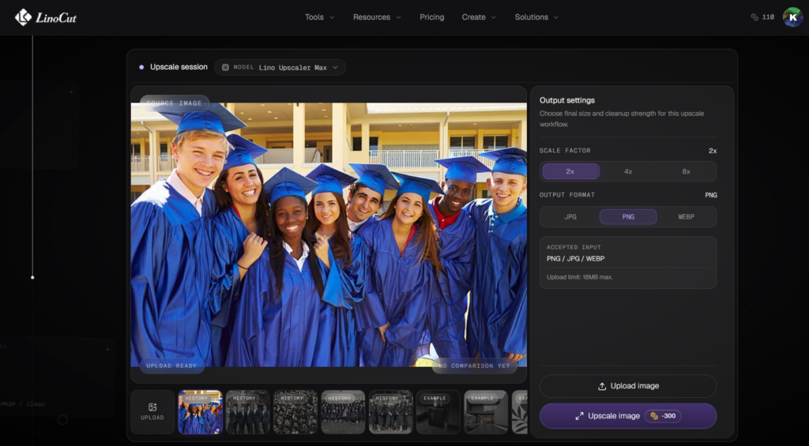The image size is (809, 446).
Task: Click the upload icon in the thumbnail strip
Action: (152, 407)
